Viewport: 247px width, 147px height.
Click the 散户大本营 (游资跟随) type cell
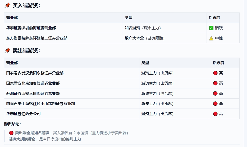pos(144,38)
